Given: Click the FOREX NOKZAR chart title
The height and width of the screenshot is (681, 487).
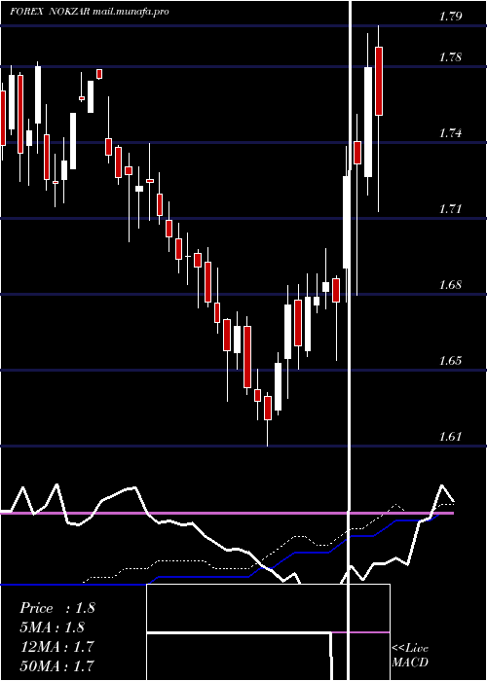Looking at the screenshot, I should tap(90, 12).
